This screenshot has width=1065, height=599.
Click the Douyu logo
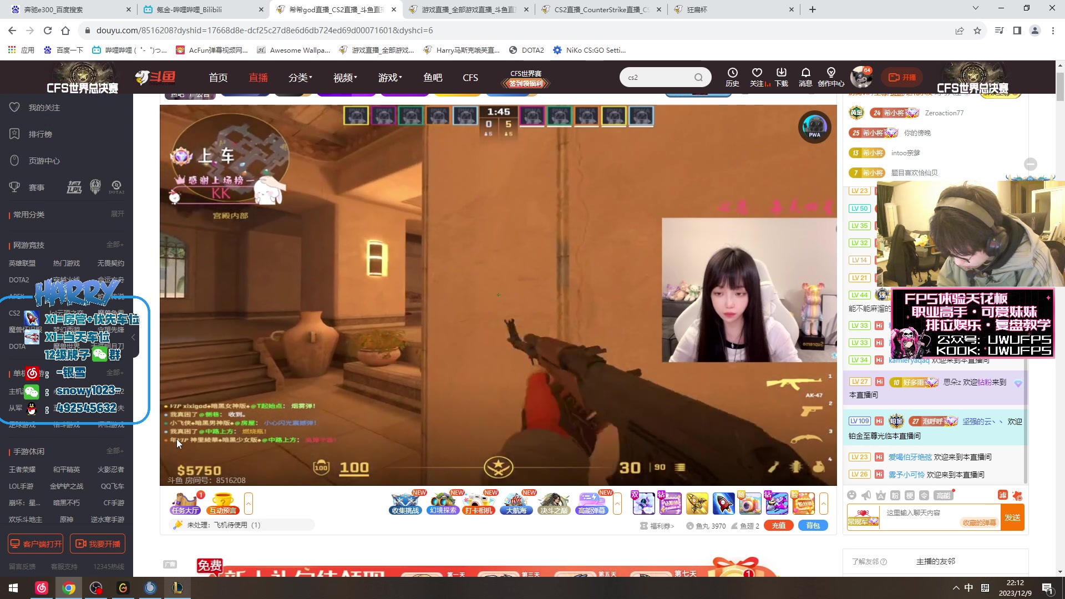tap(156, 77)
